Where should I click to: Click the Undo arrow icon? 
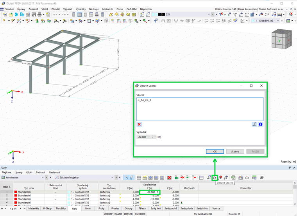[55, 14]
